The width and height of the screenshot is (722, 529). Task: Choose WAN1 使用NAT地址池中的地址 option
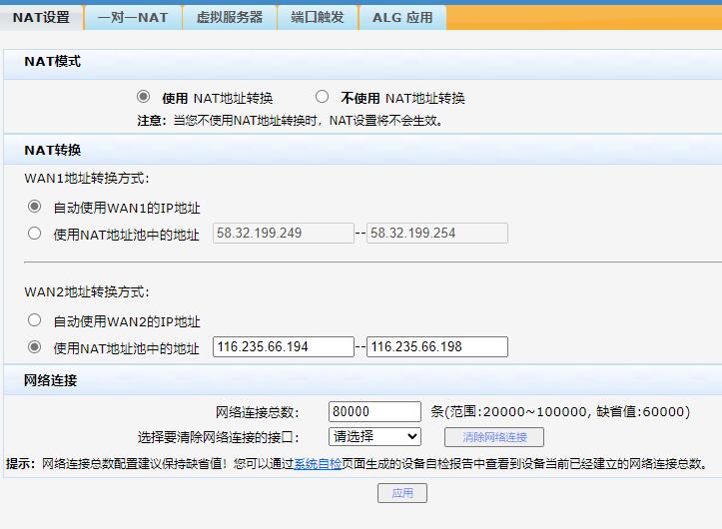34,234
